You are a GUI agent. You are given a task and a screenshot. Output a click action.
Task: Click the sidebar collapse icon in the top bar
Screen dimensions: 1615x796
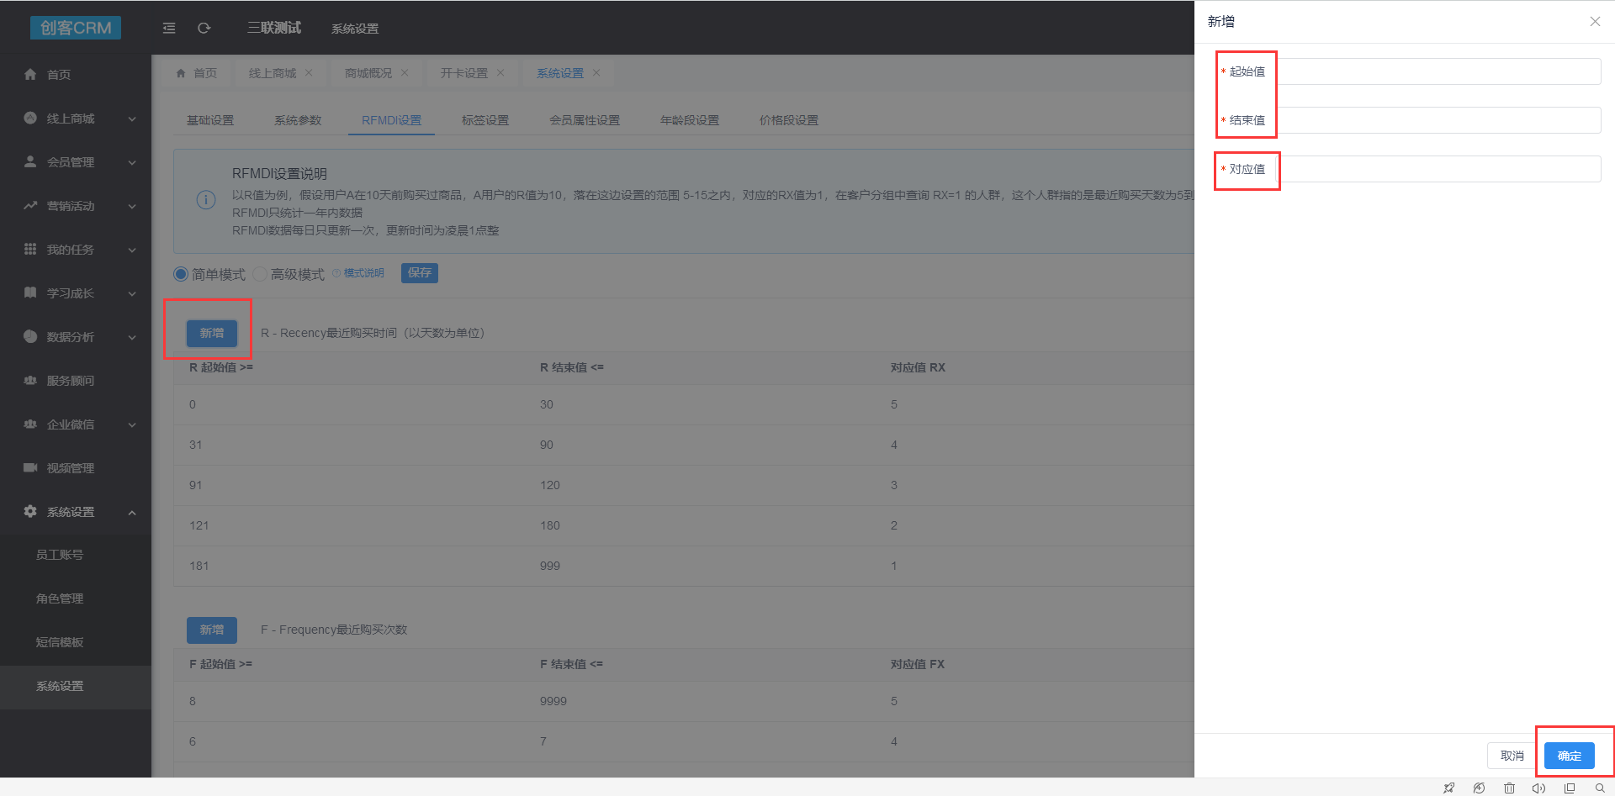169,28
